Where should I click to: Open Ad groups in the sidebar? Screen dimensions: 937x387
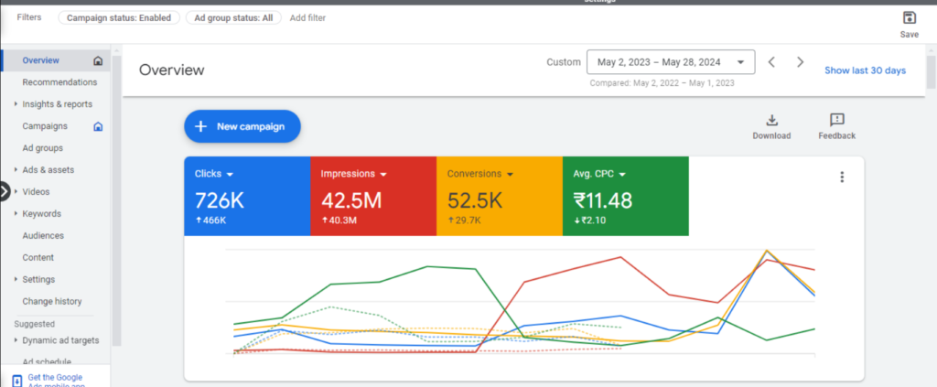pyautogui.click(x=42, y=148)
